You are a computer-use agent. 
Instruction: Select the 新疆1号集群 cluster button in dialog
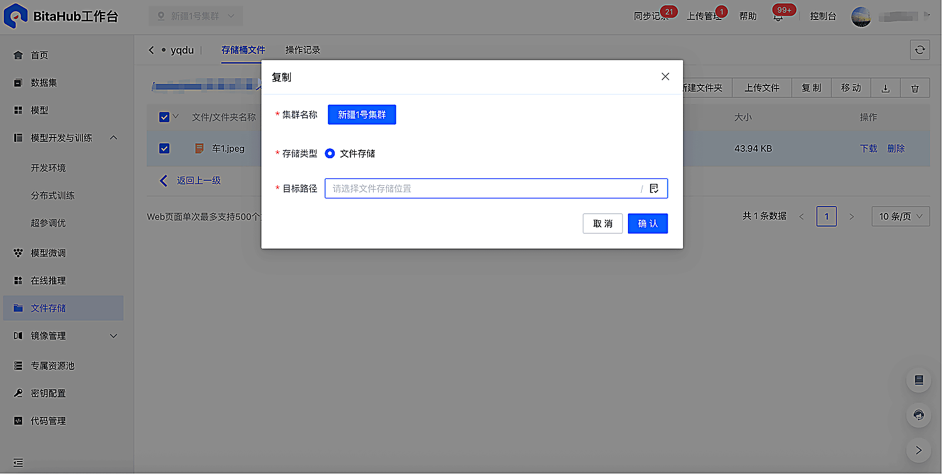coord(362,115)
